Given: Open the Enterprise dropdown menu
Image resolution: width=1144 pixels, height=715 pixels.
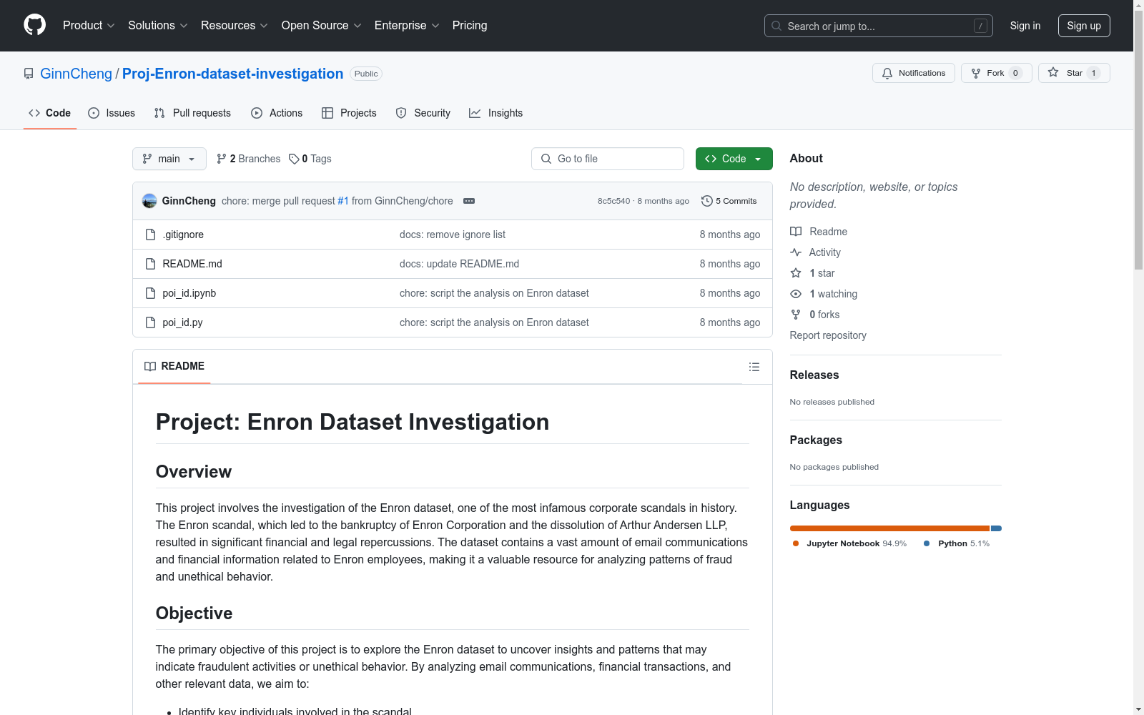Looking at the screenshot, I should click(407, 25).
